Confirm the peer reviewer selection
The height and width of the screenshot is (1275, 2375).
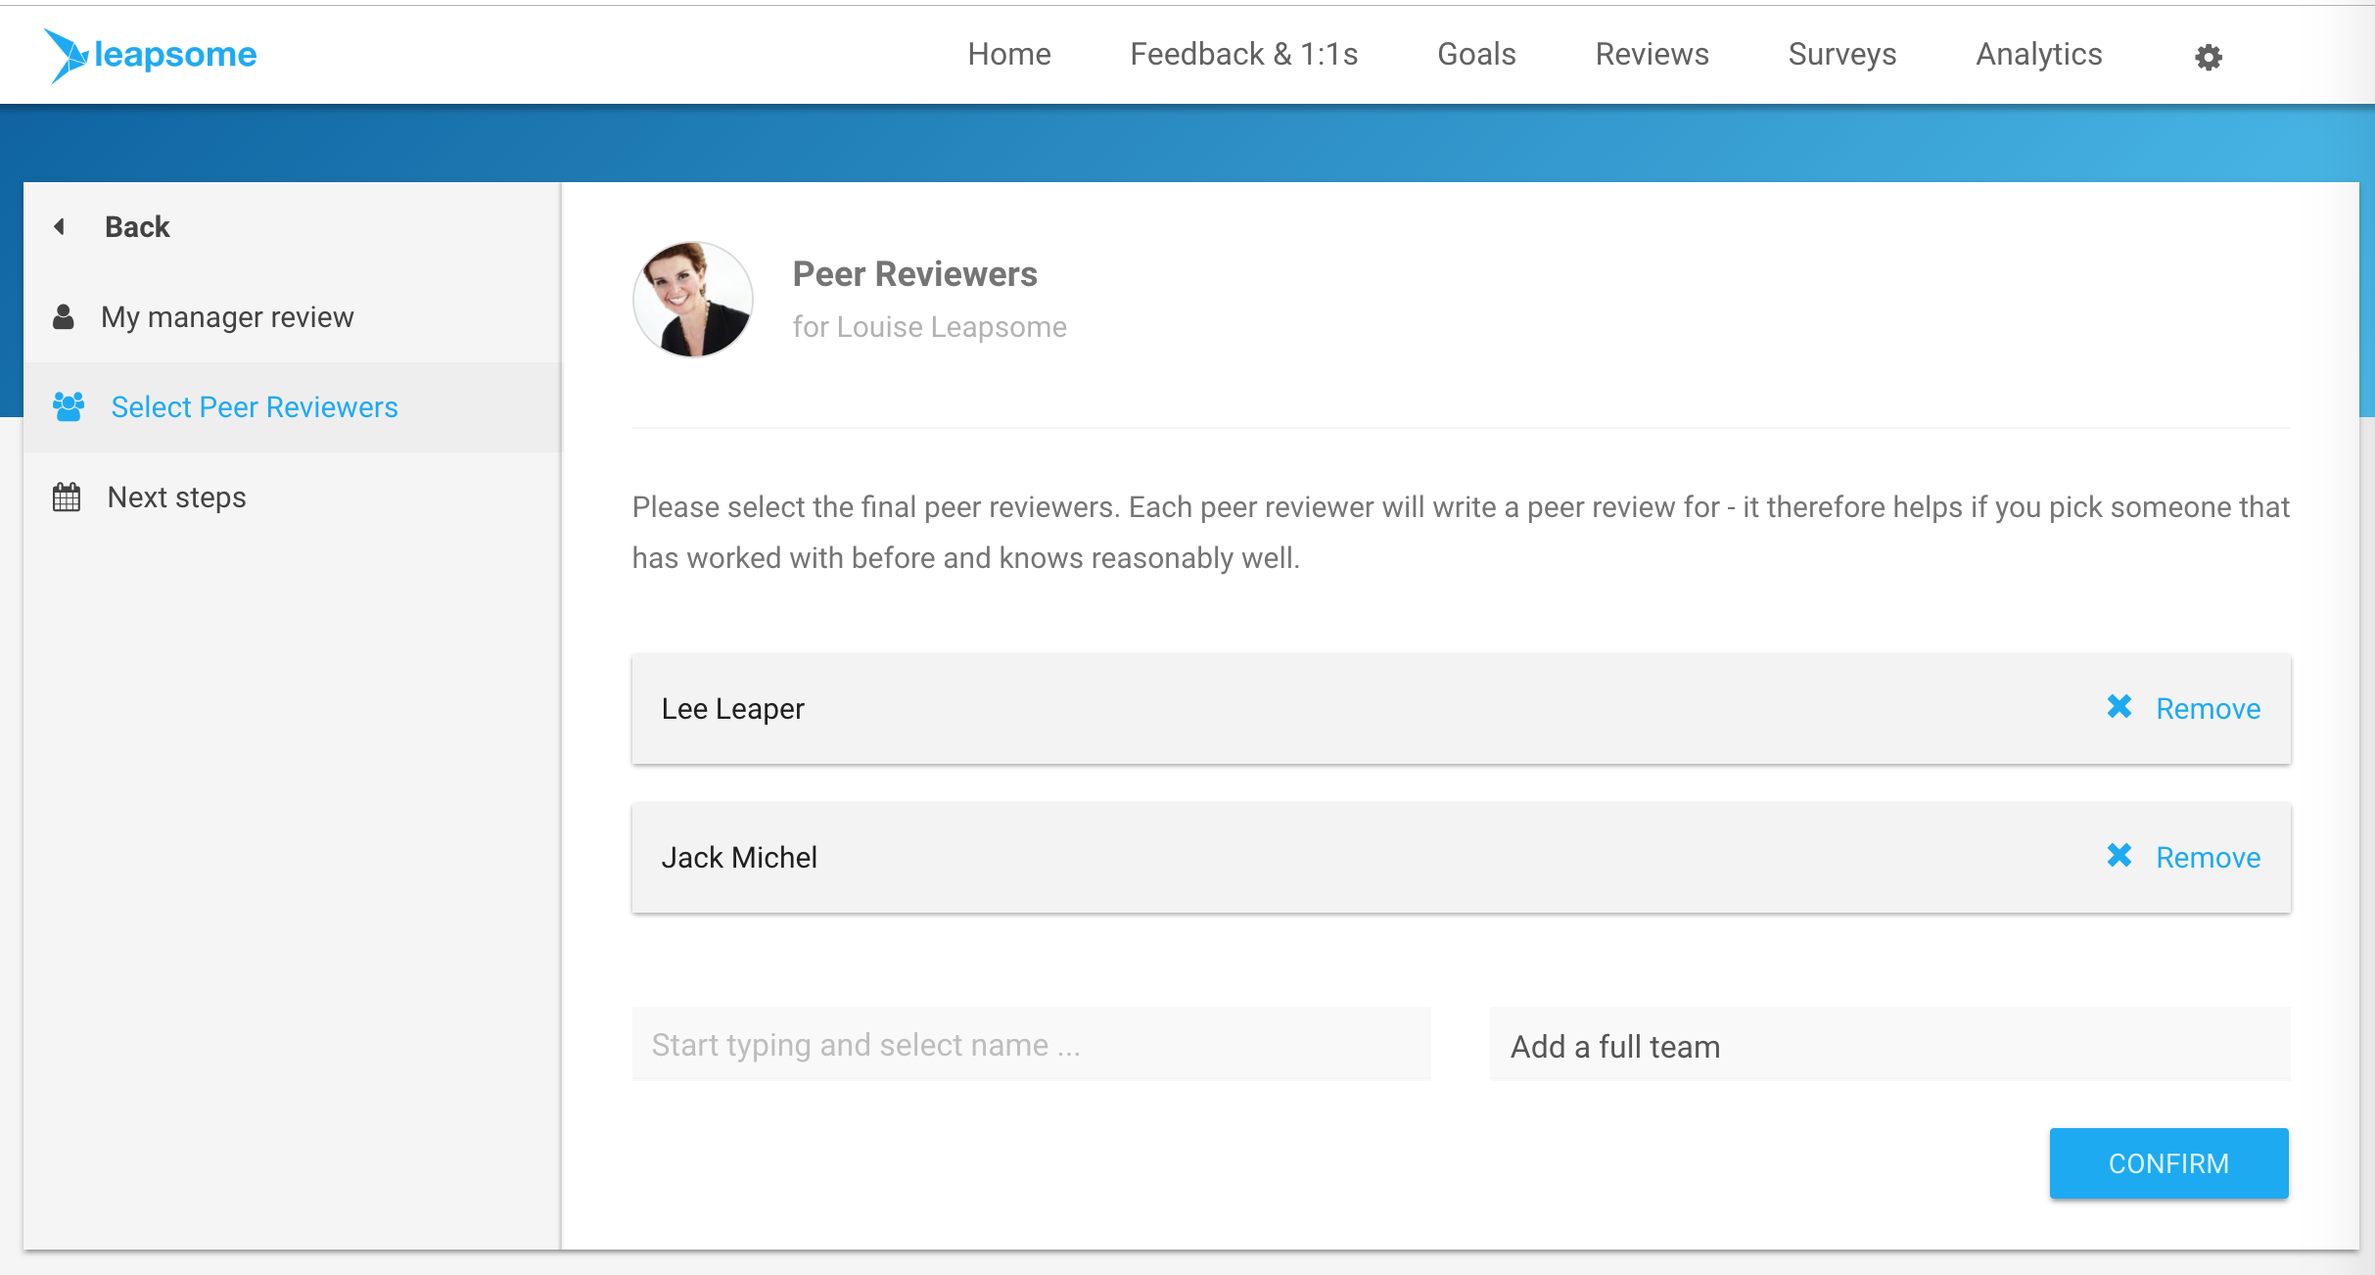[2169, 1163]
